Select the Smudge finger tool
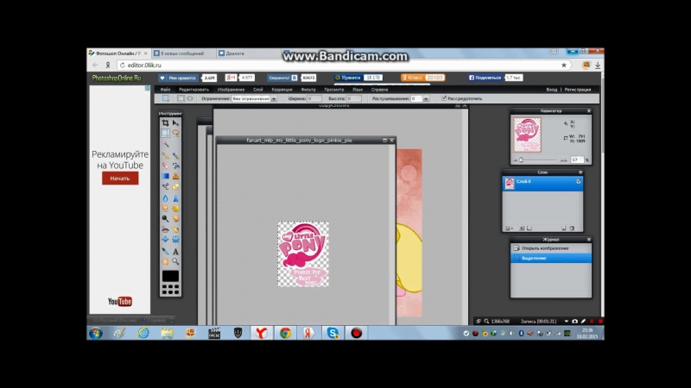 (x=165, y=208)
